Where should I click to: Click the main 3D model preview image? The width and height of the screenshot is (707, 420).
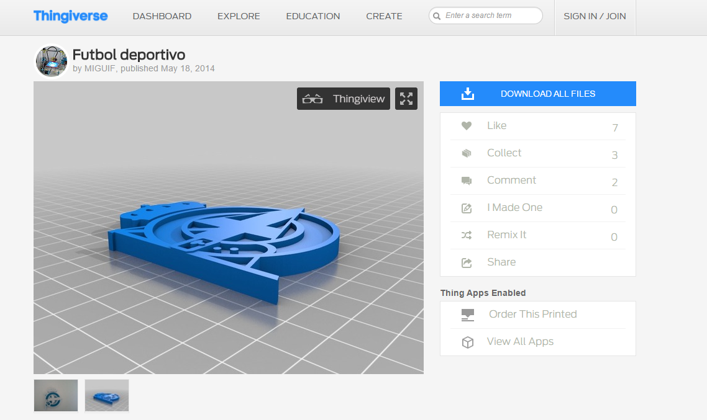click(x=229, y=227)
